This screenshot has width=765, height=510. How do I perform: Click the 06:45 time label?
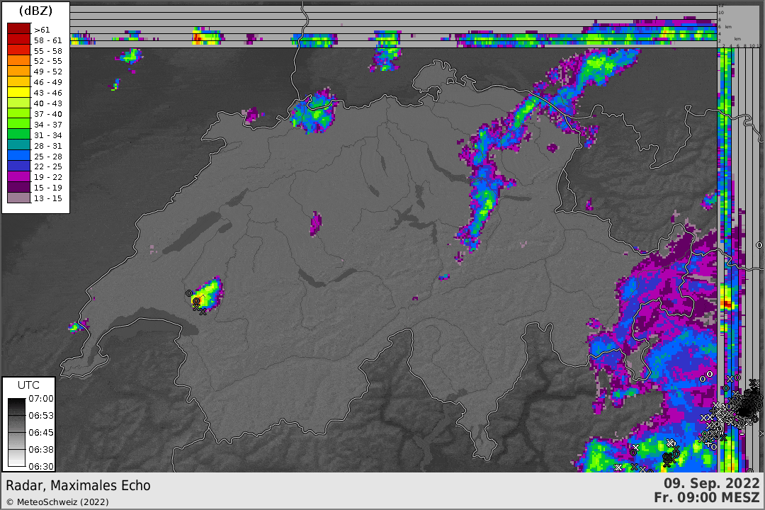coord(41,432)
